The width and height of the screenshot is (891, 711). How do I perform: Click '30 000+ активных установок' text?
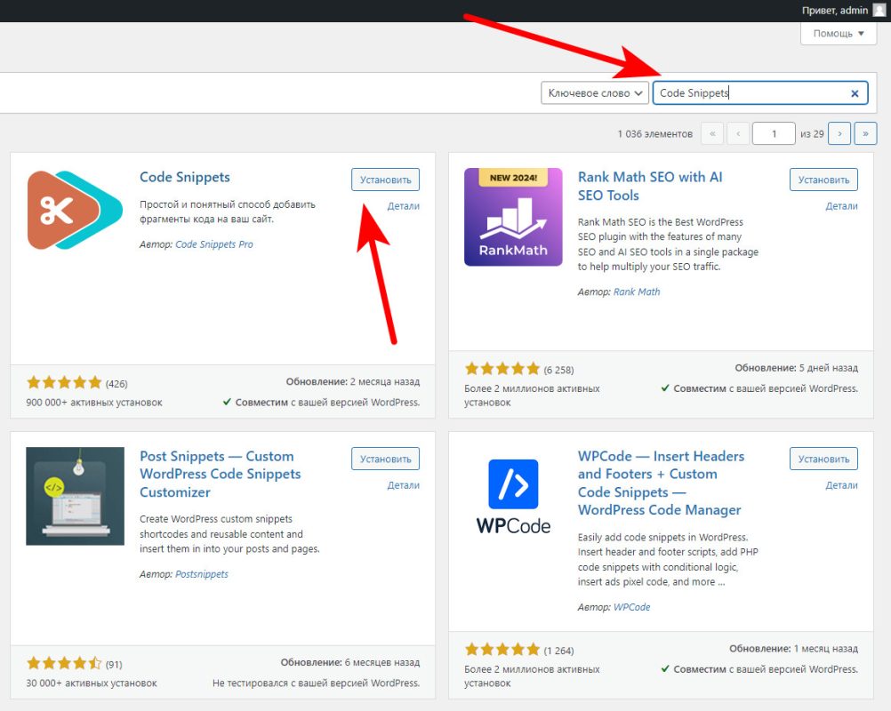[x=92, y=683]
